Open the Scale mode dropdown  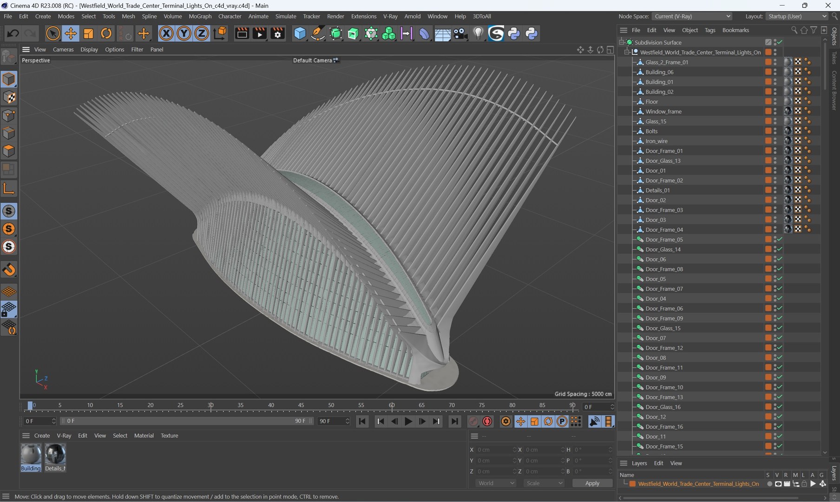544,483
